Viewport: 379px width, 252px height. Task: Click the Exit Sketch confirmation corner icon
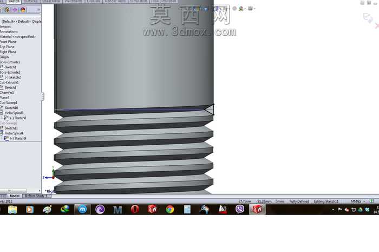click(368, 18)
